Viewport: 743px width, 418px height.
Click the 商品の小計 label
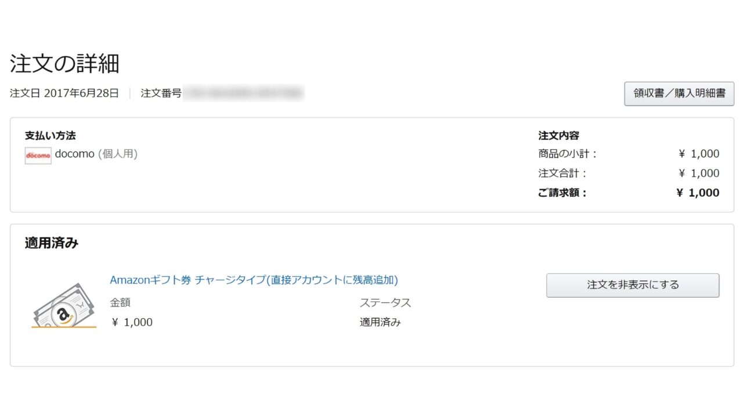tap(567, 154)
